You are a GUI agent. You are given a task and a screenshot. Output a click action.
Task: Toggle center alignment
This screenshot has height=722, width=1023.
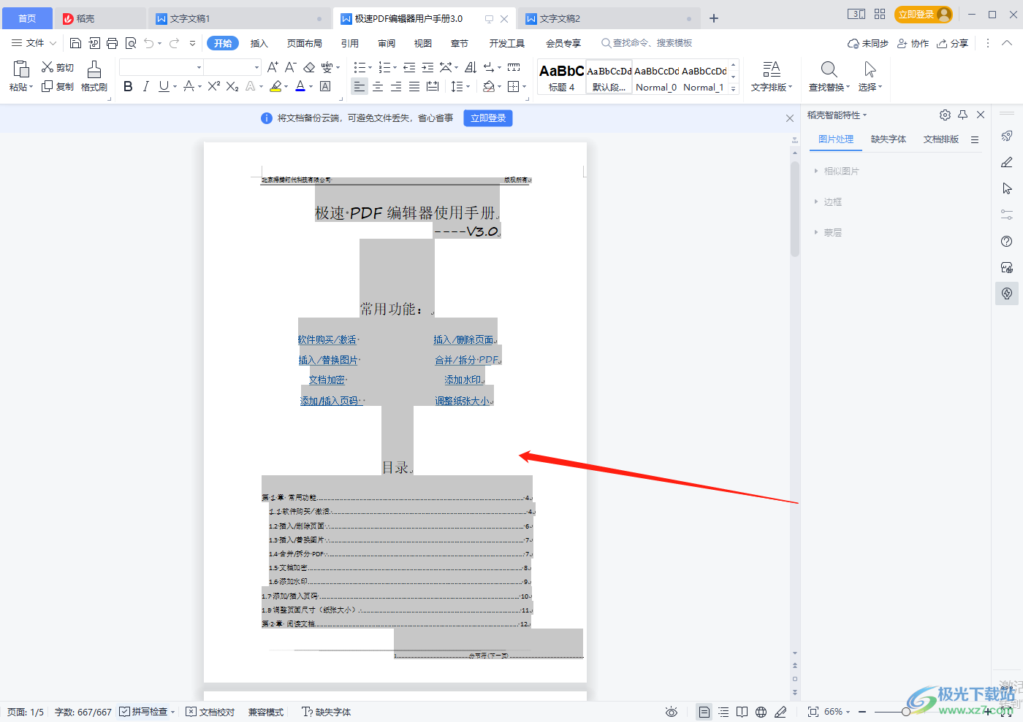pyautogui.click(x=378, y=86)
